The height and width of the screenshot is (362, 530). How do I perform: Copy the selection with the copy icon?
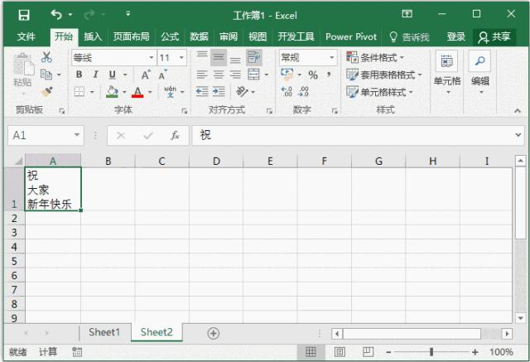click(x=46, y=75)
